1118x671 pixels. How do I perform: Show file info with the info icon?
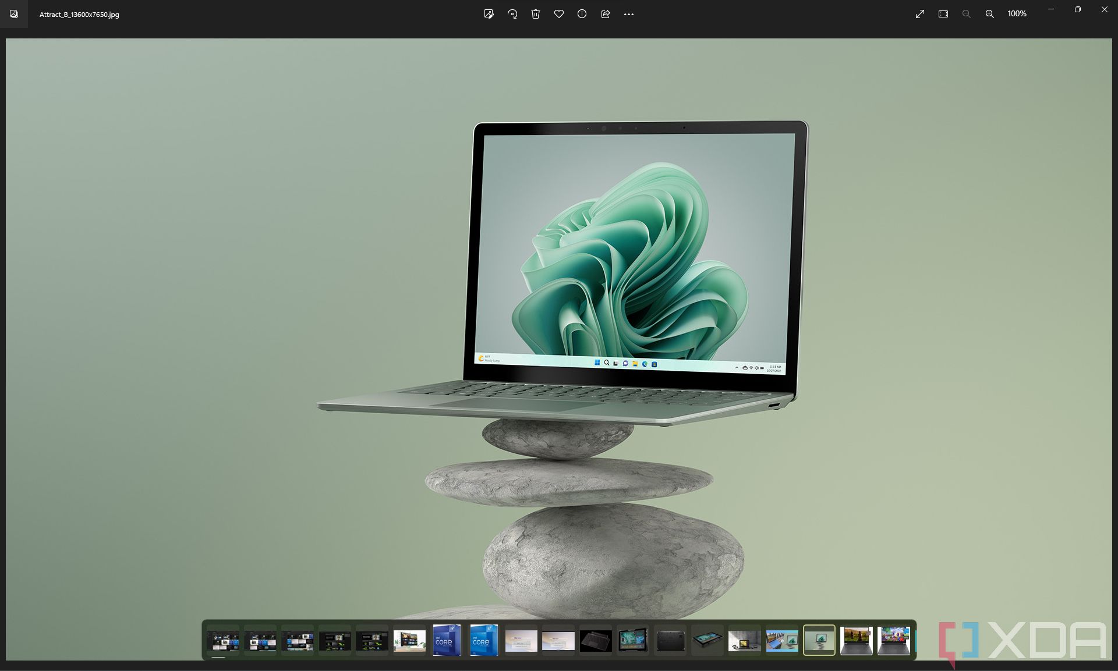582,14
